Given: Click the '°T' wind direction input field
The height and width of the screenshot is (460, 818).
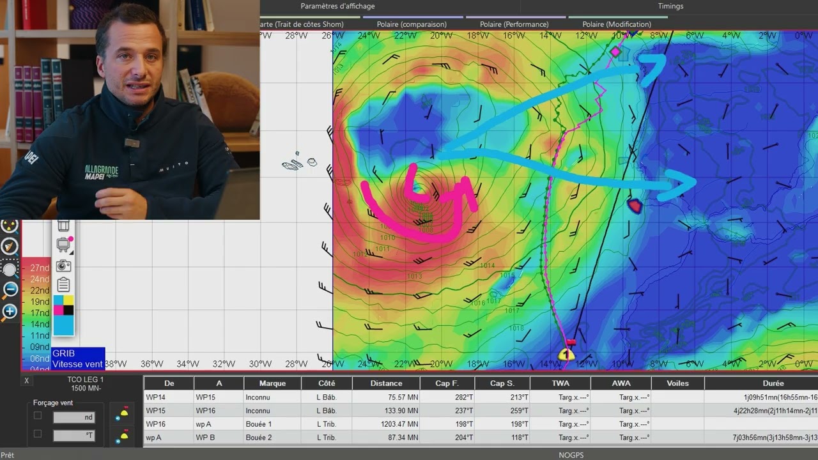Looking at the screenshot, I should pyautogui.click(x=73, y=436).
